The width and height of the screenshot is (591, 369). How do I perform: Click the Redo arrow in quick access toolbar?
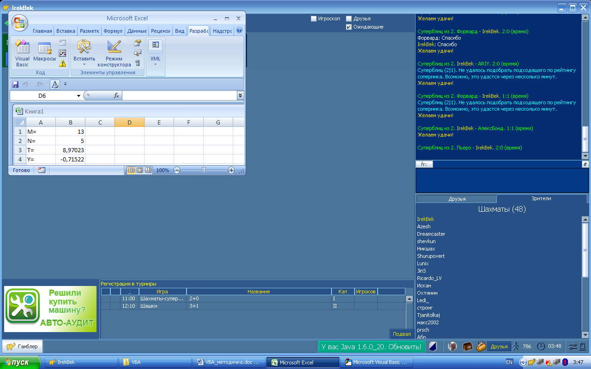[40, 84]
